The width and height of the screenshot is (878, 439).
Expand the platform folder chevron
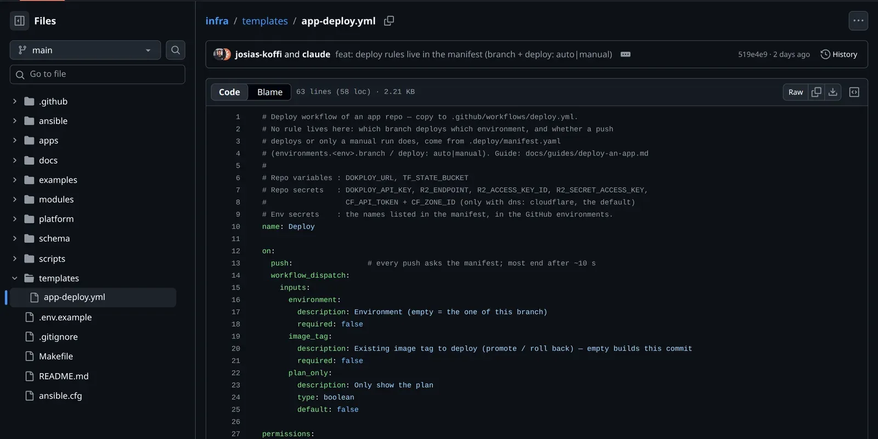pos(15,219)
